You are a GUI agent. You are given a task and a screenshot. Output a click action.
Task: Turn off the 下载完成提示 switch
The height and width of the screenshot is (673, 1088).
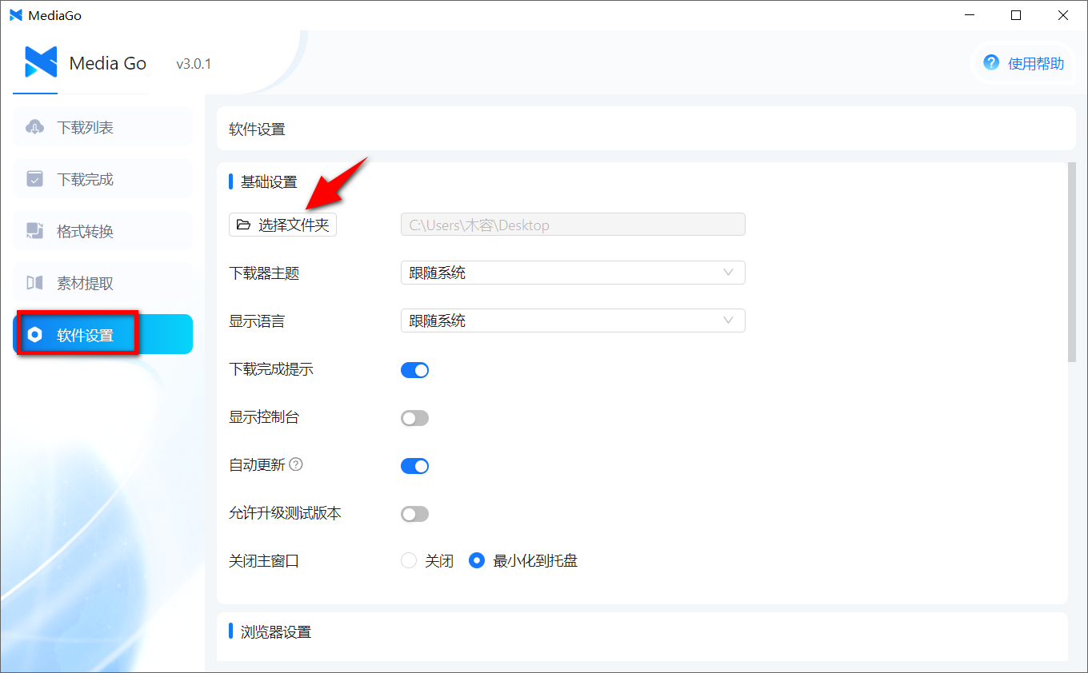click(414, 370)
